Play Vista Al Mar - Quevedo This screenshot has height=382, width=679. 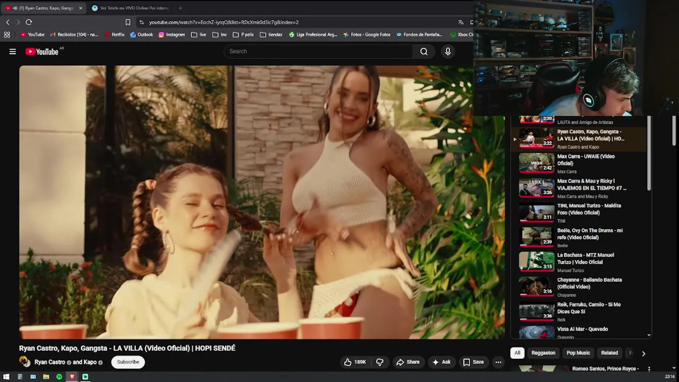pos(579,332)
